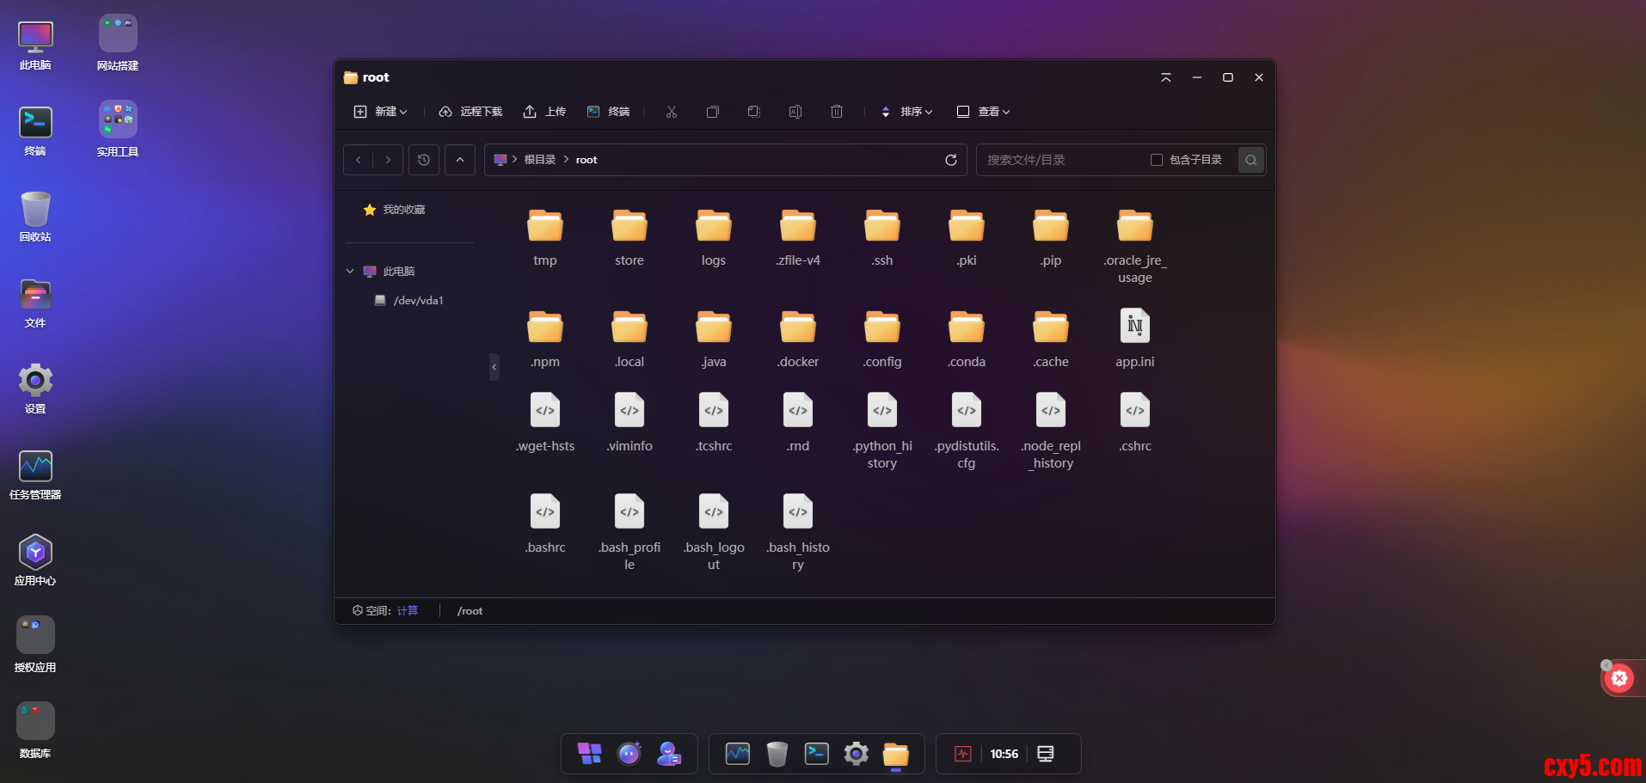The height and width of the screenshot is (783, 1646).
Task: Open Task Manager icon in the dock
Action: [x=737, y=754]
